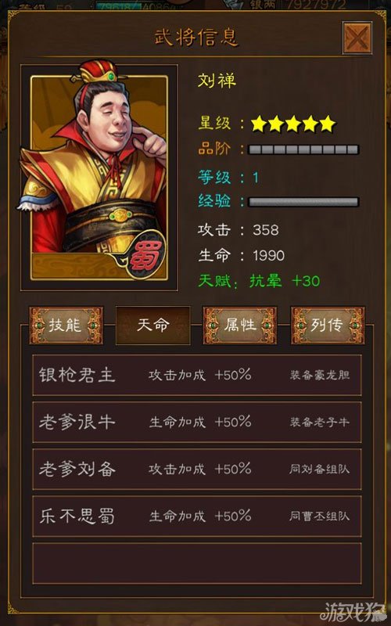The height and width of the screenshot is (626, 391).
Task: Tap the 同刘备组队 requirement link
Action: 320,469
